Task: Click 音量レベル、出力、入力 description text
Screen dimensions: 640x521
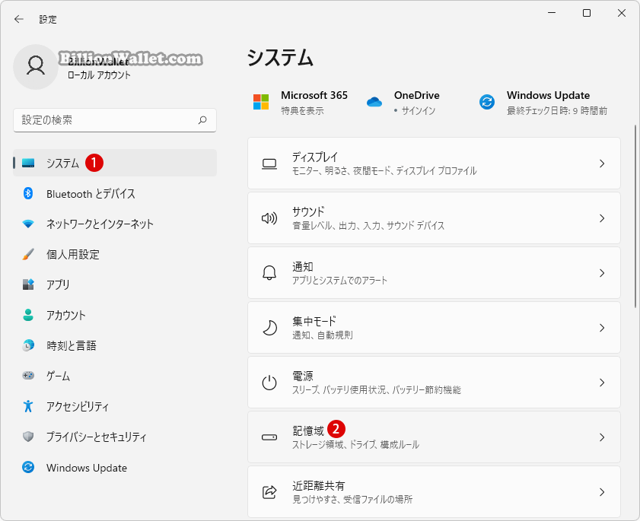Action: pyautogui.click(x=368, y=226)
